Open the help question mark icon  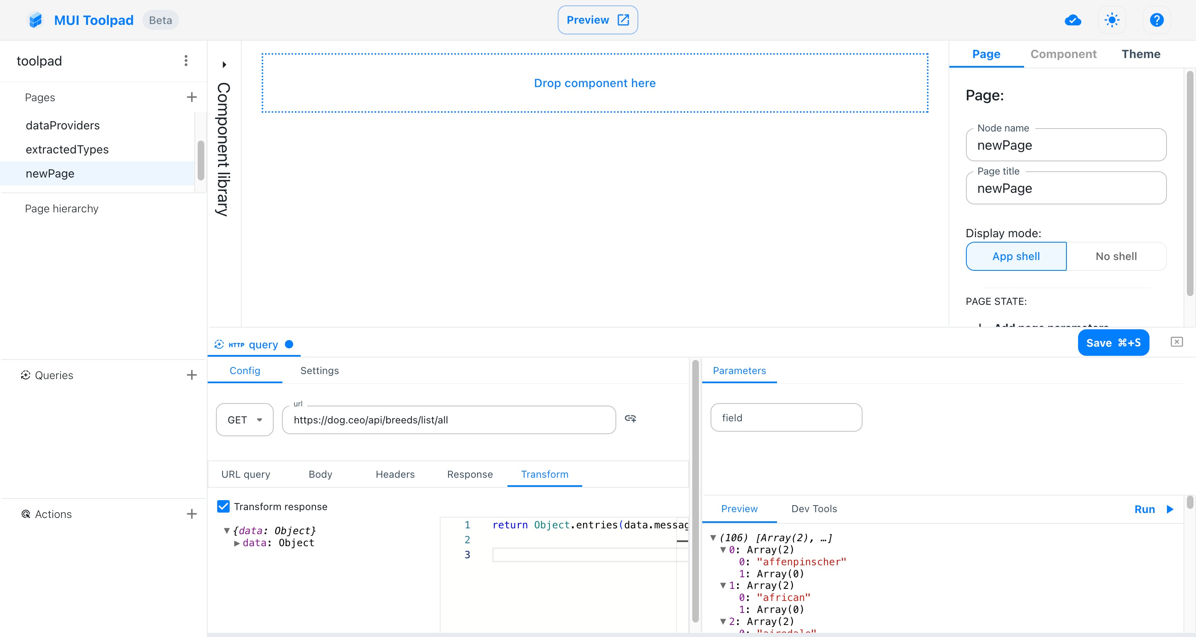click(x=1156, y=20)
